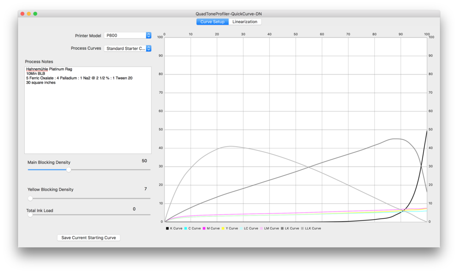Click the Total Ink Load value 0

click(134, 209)
